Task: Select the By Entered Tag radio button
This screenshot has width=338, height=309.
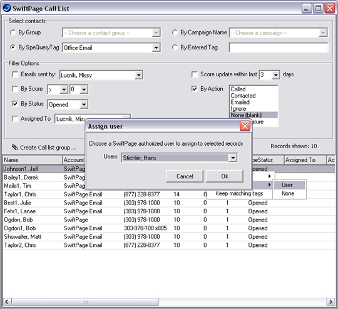Action: pyautogui.click(x=175, y=48)
